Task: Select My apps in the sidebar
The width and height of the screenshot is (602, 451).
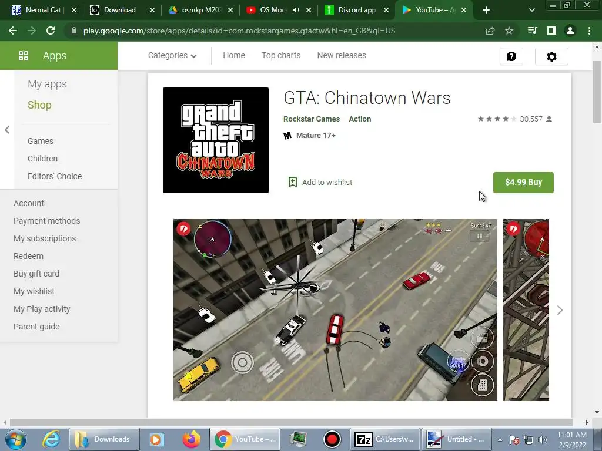Action: point(47,84)
